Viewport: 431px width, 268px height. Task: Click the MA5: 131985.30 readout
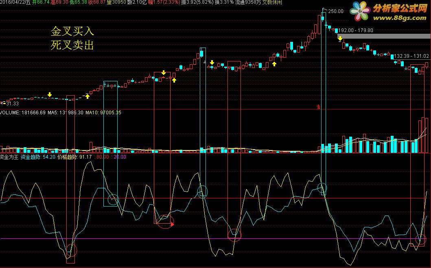click(66, 113)
